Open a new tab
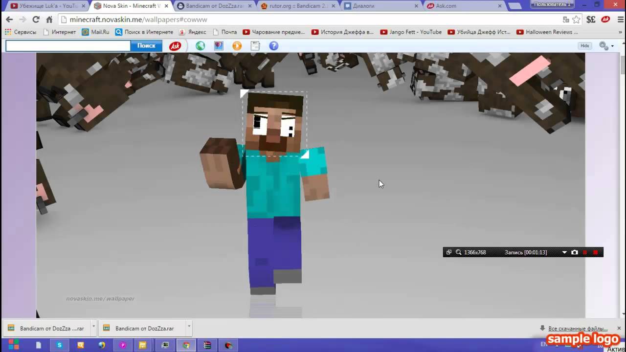 514,6
